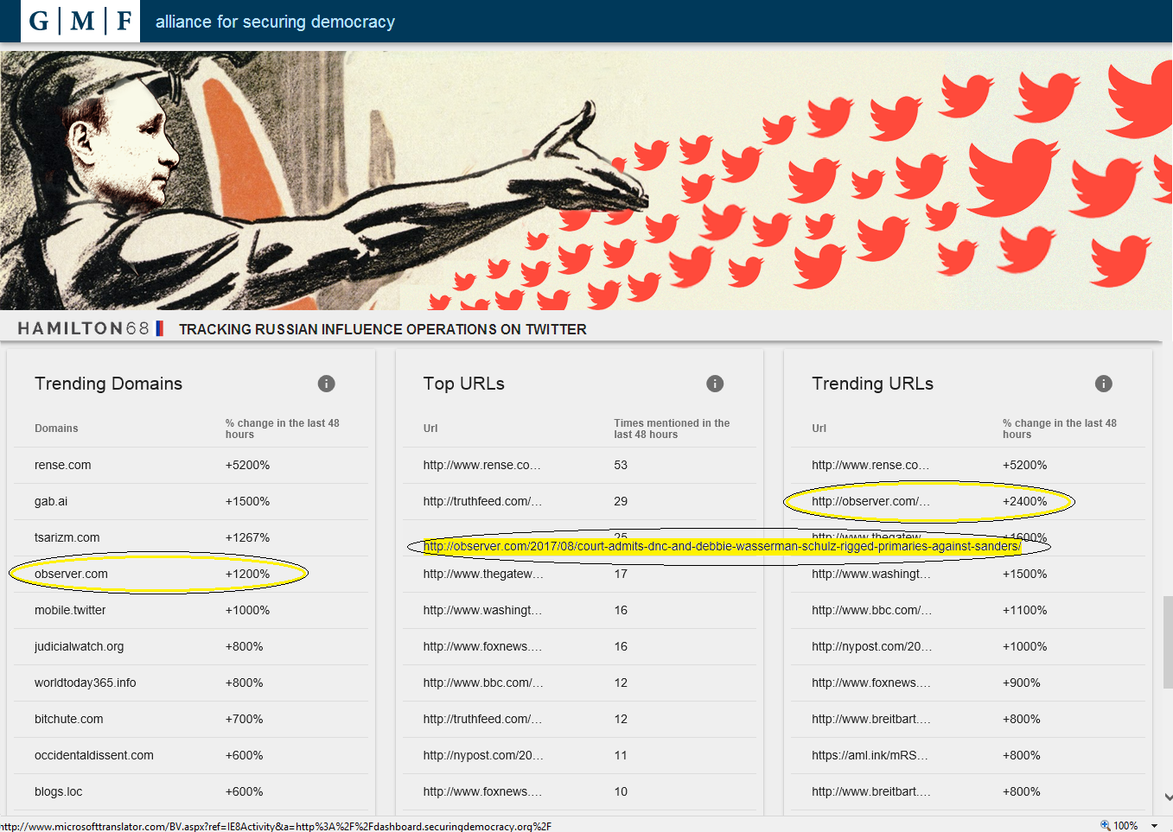Click the zoom magnifier icon in status bar

coord(1105,825)
